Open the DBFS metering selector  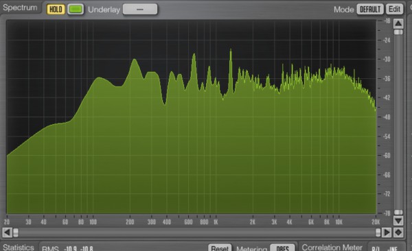point(282,248)
